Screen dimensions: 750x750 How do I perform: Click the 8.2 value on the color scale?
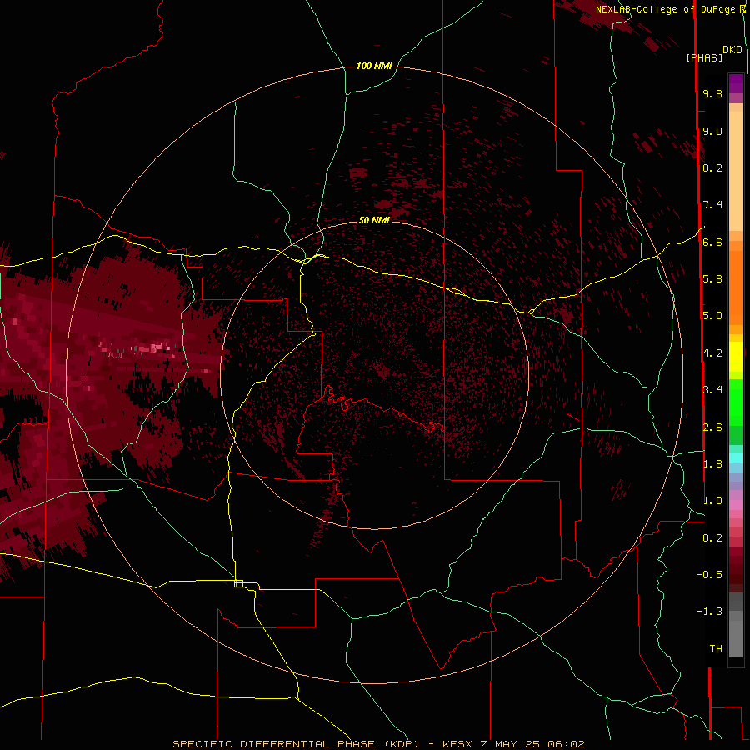tap(712, 167)
